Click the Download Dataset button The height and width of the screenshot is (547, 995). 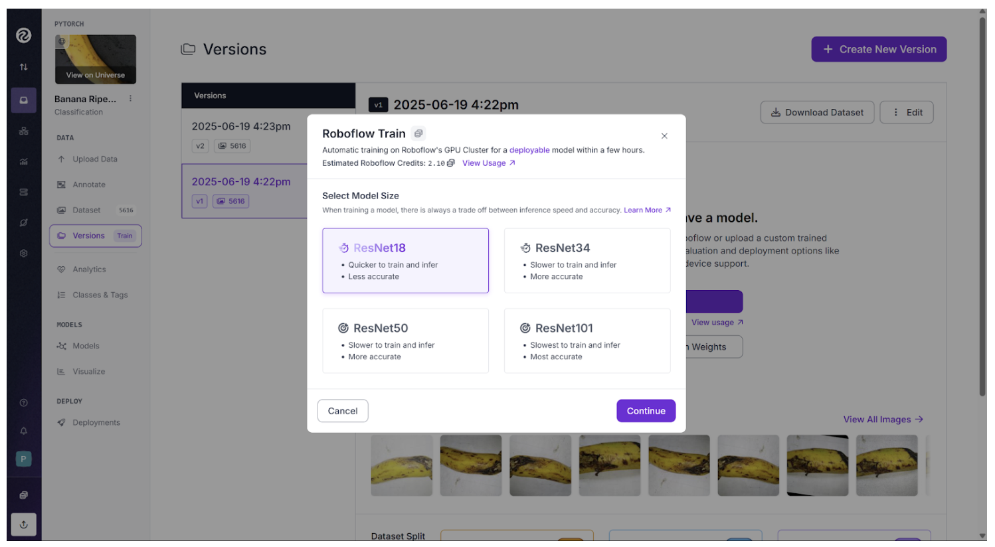(817, 112)
